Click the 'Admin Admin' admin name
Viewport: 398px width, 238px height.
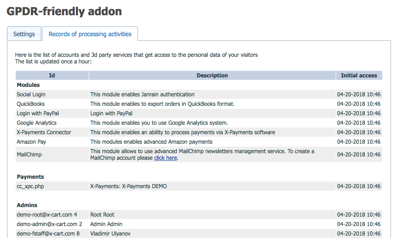[x=107, y=224]
